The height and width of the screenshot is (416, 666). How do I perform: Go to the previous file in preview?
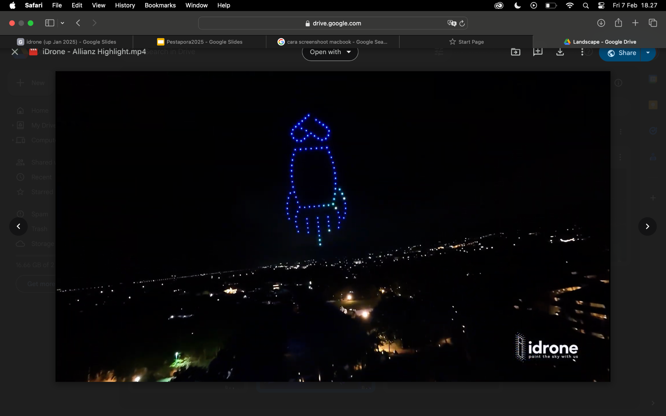(x=19, y=226)
